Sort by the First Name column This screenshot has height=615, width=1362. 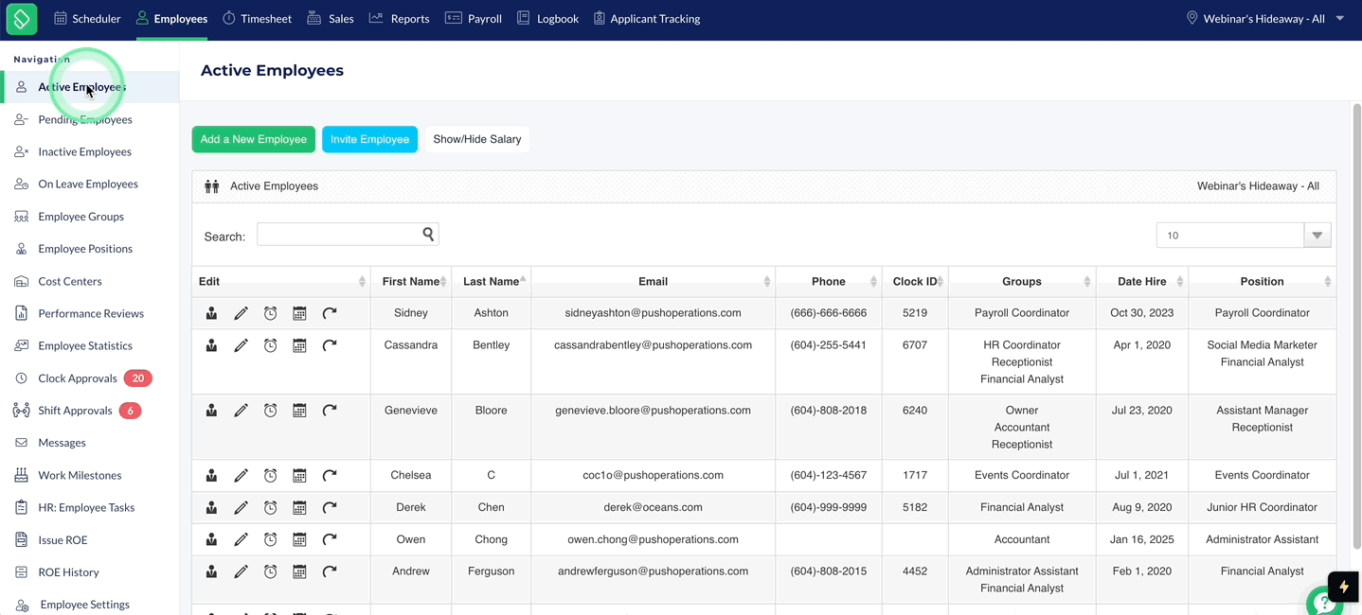(x=411, y=281)
